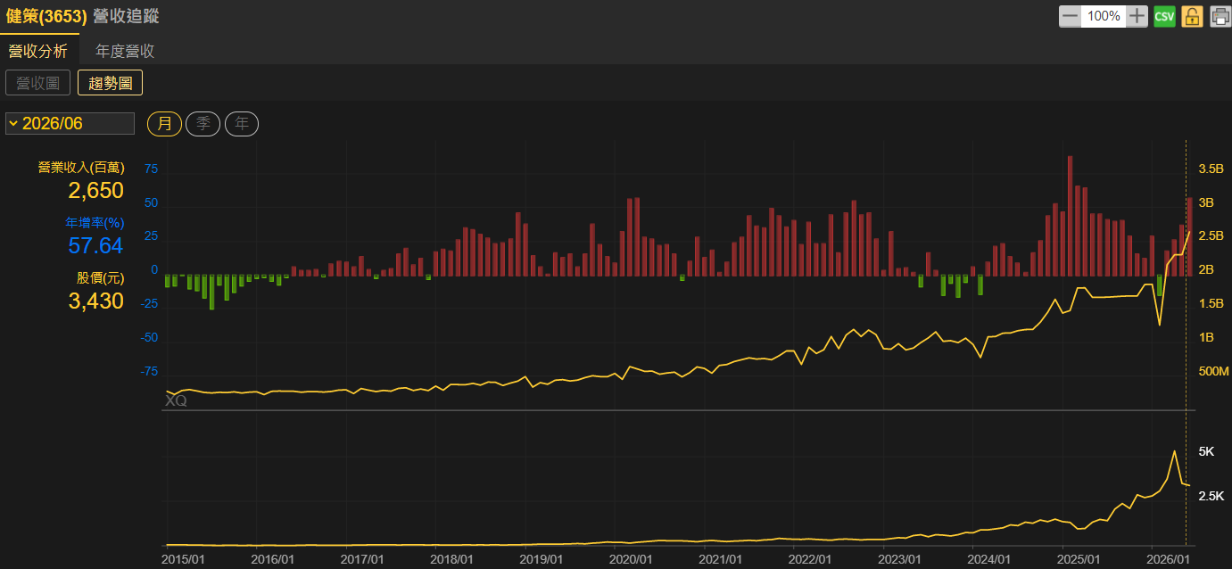The height and width of the screenshot is (569, 1232).
Task: Click the 2020/01 axis label
Action: click(x=631, y=559)
